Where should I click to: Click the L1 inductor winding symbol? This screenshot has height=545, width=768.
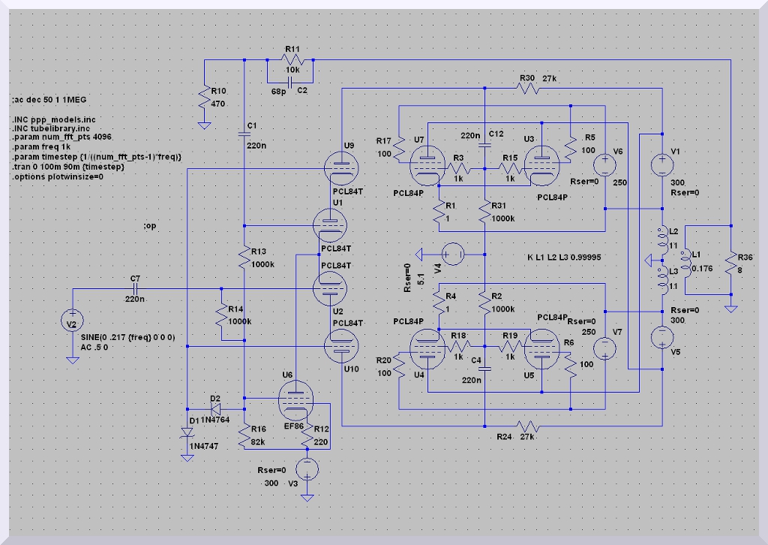(x=682, y=257)
